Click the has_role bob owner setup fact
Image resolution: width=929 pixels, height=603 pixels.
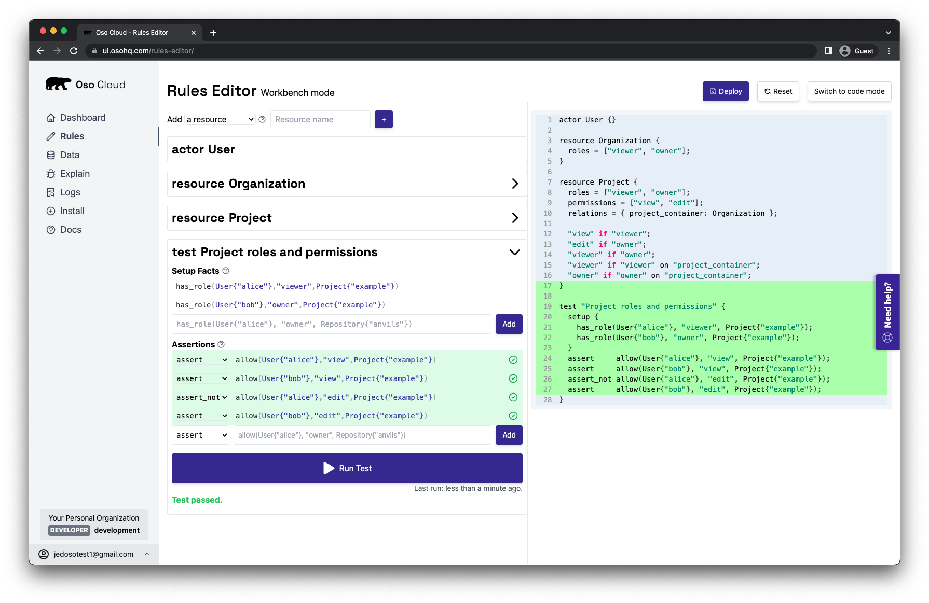(x=280, y=305)
